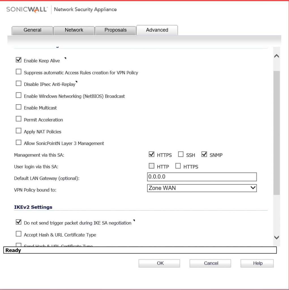Screen dimensions: 289x290
Task: Tick HTTPS for User login via this SA
Action: 178,166
